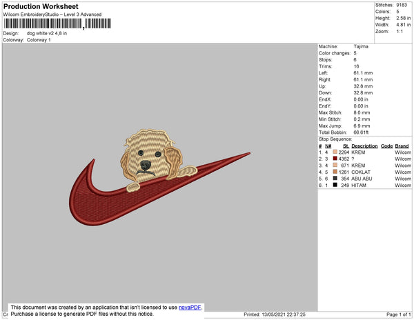Click the Left value '61.1 mm'
This screenshot has height=320, width=414.
coord(363,73)
